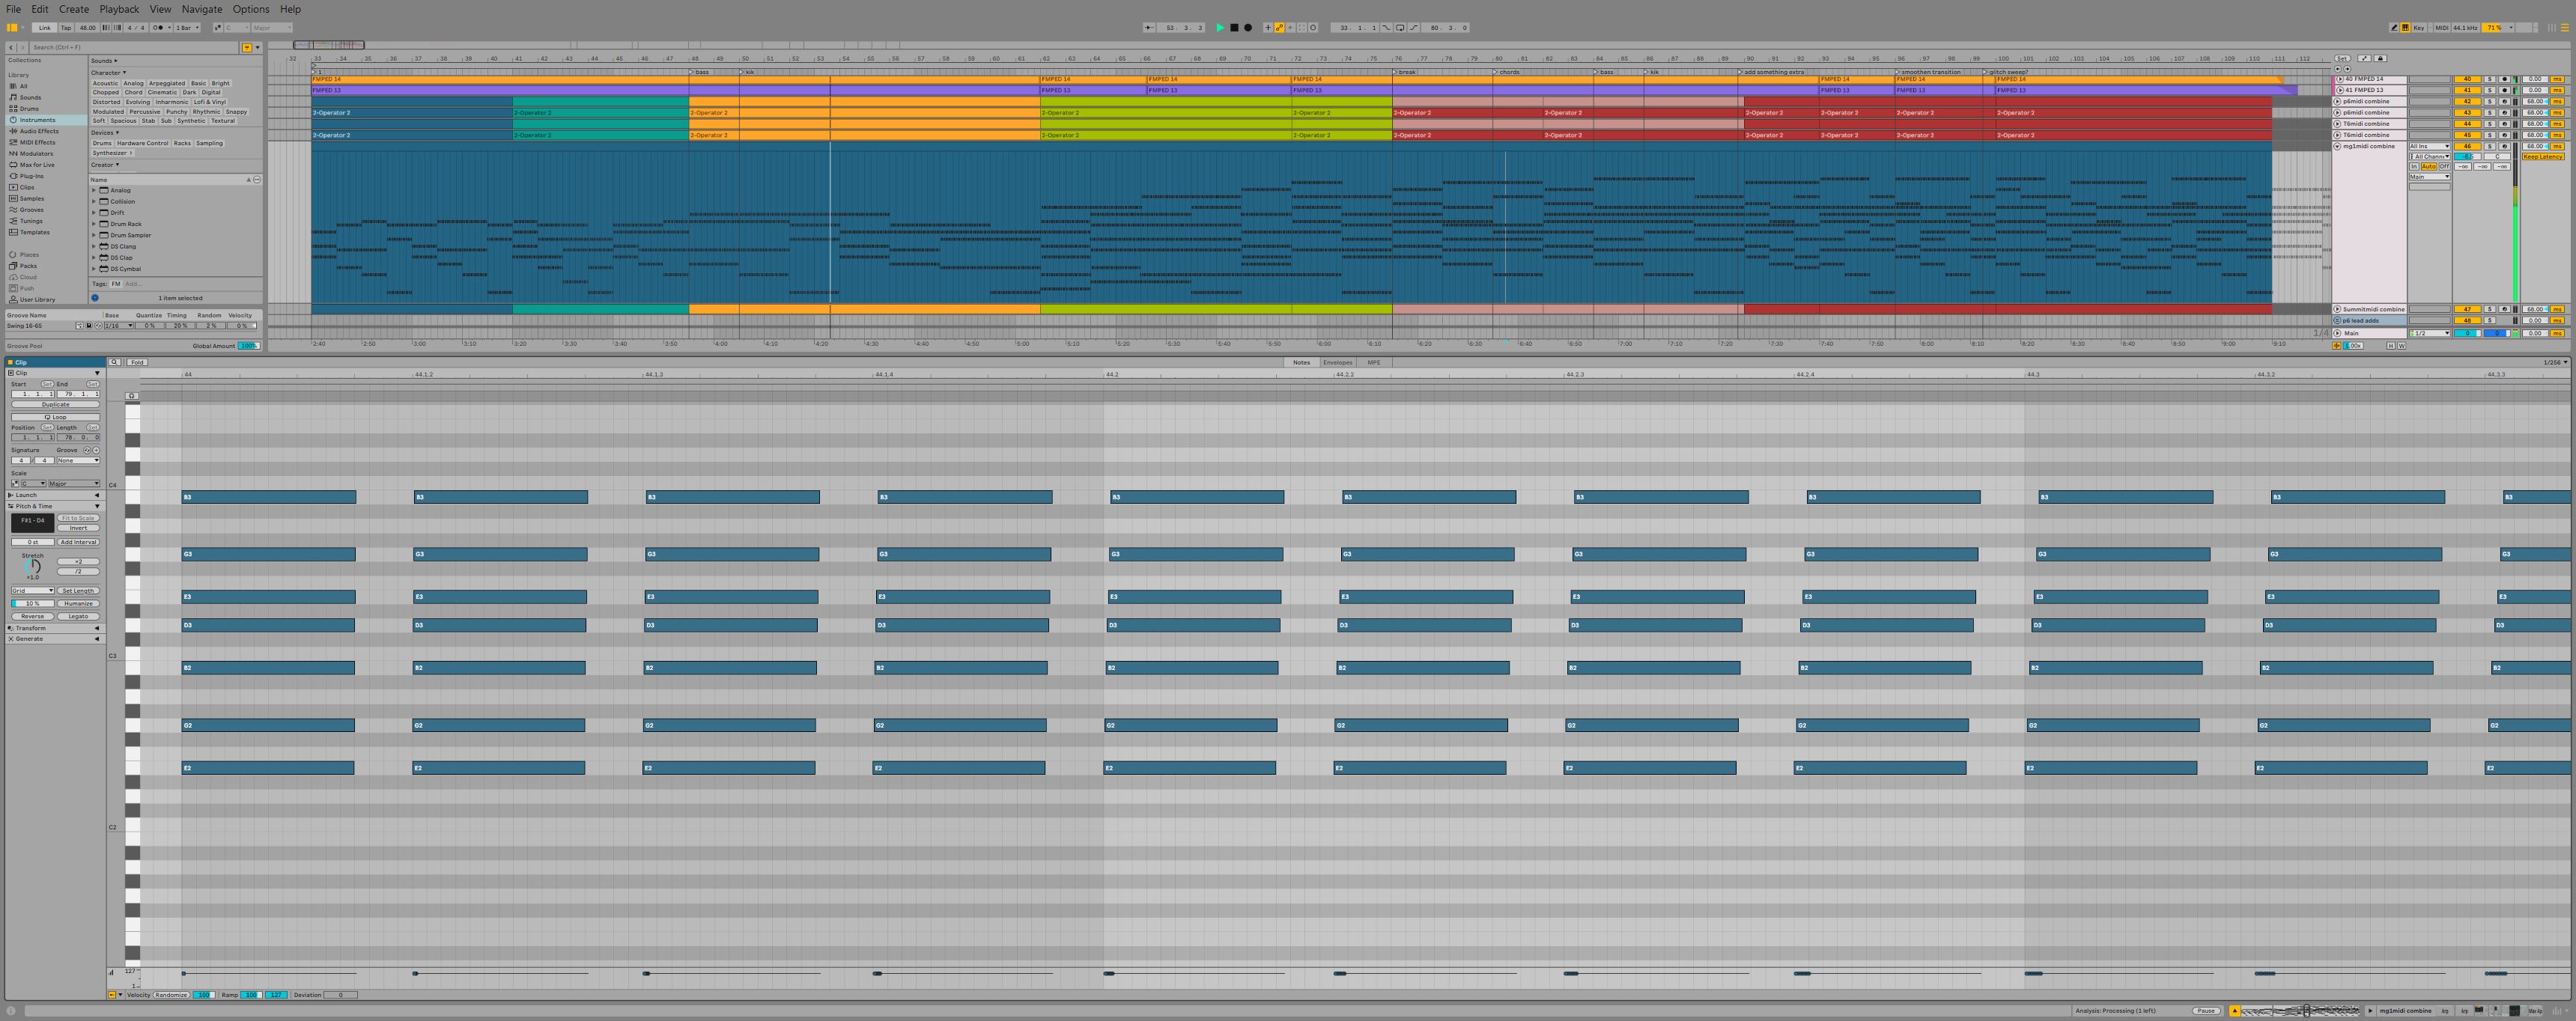
Task: Adjust the Stretch knob
Action: tap(33, 566)
